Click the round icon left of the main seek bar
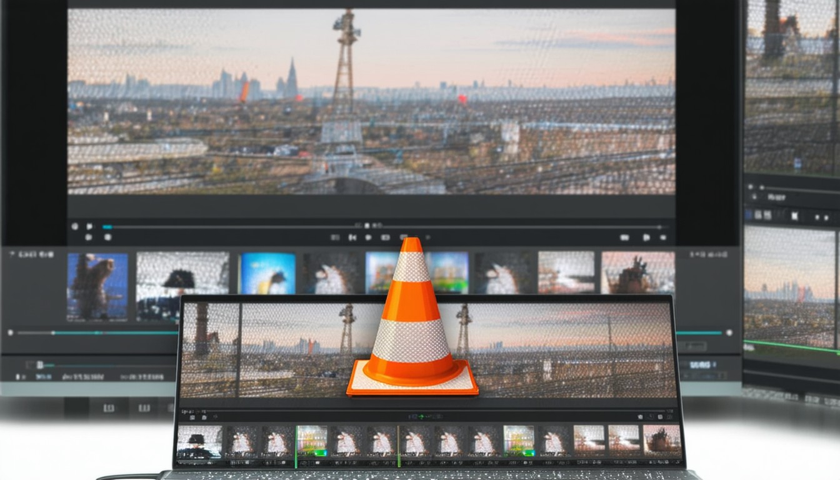The height and width of the screenshot is (480, 840). [75, 226]
